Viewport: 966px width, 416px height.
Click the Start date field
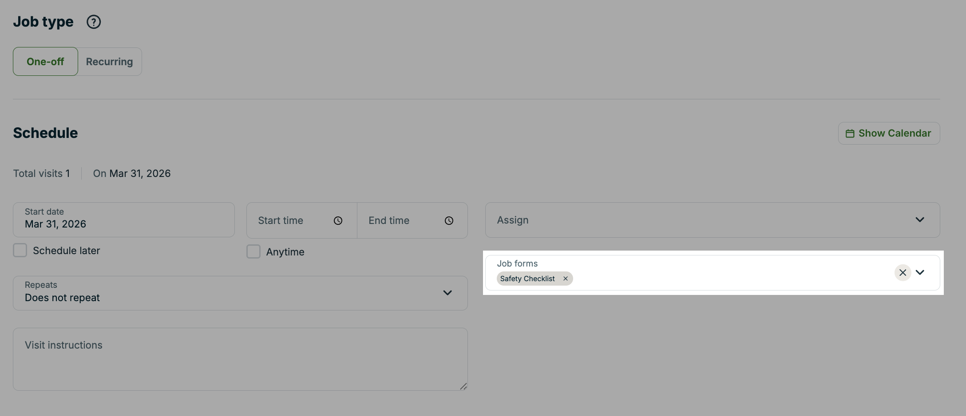pos(123,220)
